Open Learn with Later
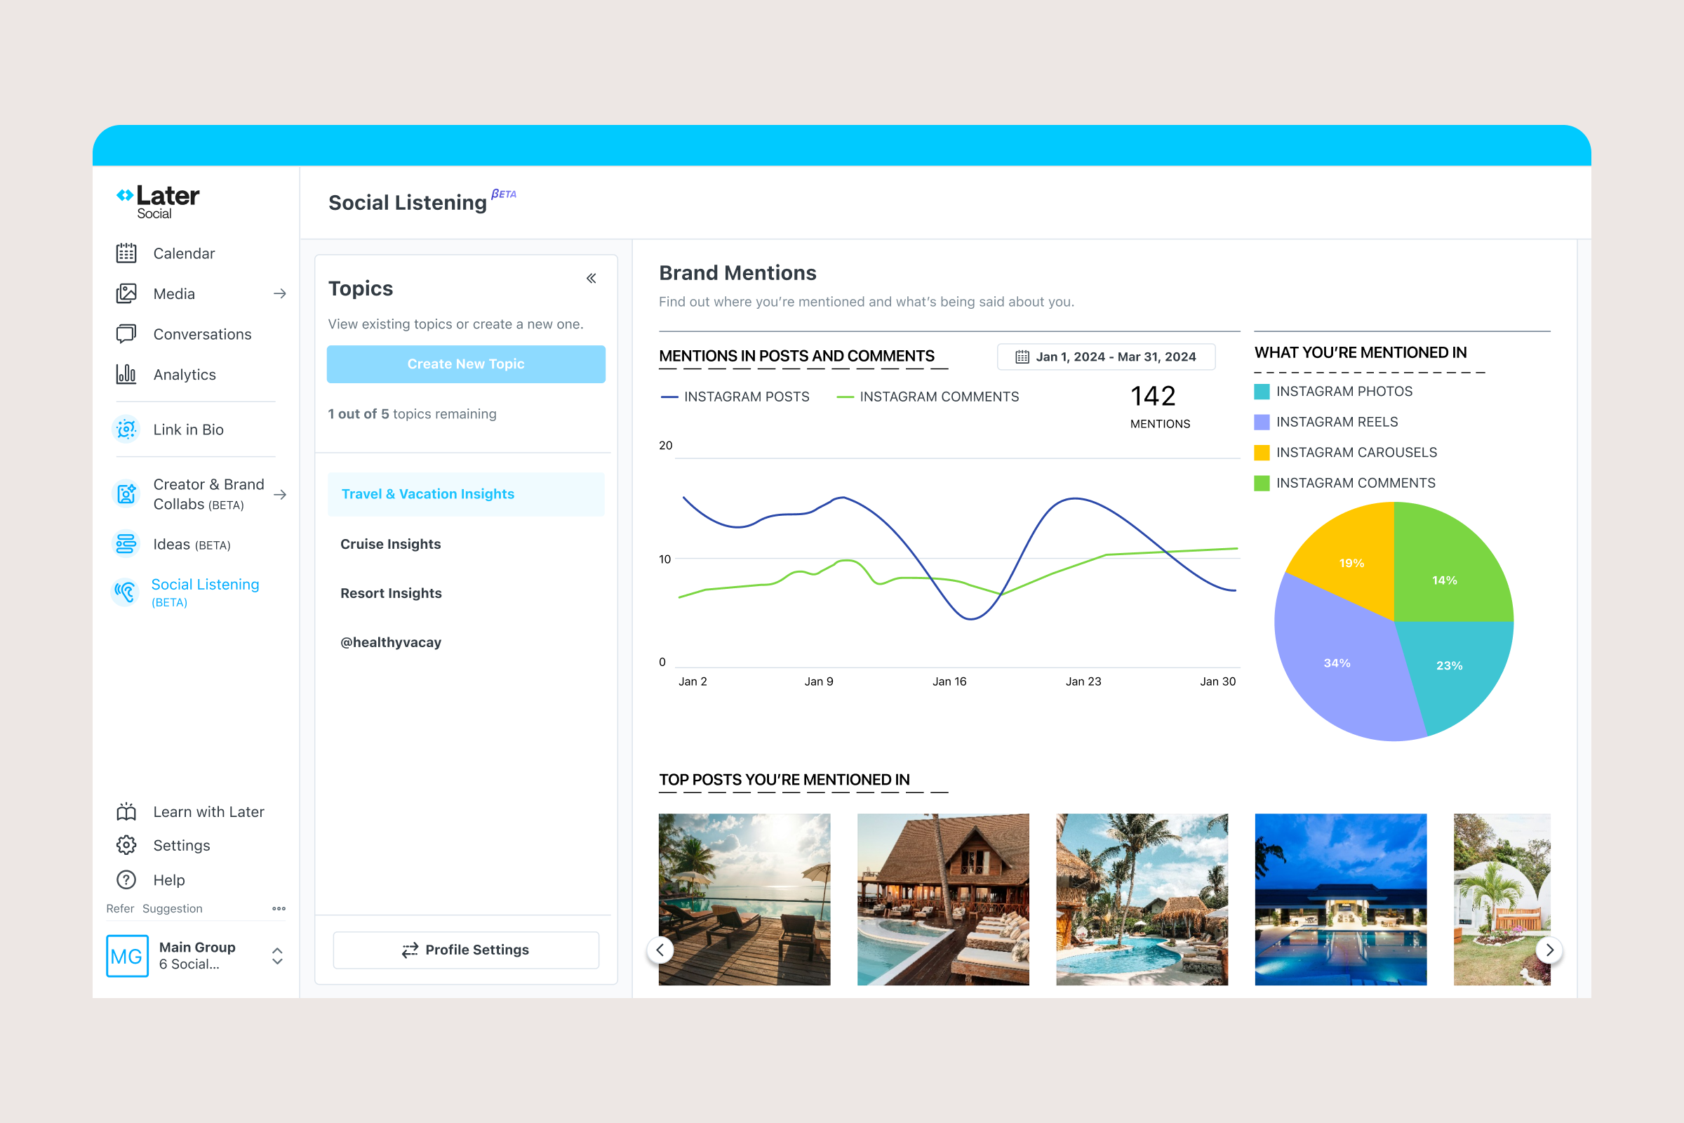Image resolution: width=1684 pixels, height=1123 pixels. (208, 811)
